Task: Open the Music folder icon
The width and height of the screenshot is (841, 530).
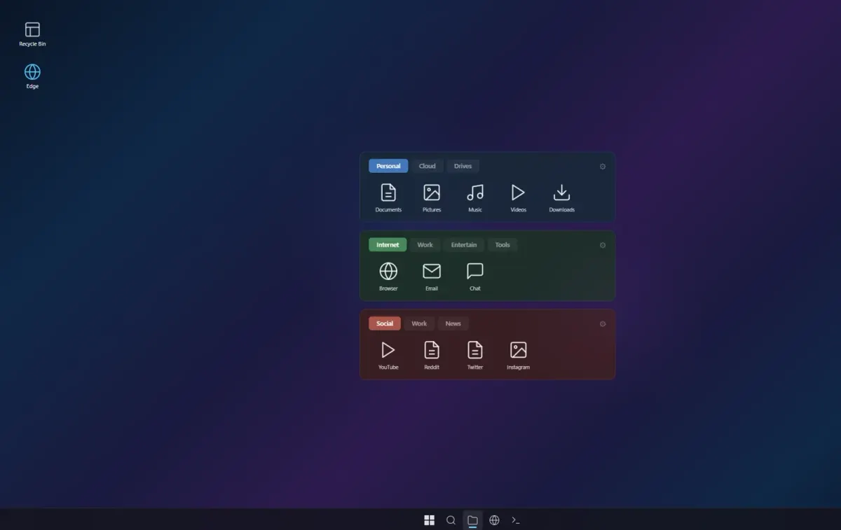Action: point(475,197)
